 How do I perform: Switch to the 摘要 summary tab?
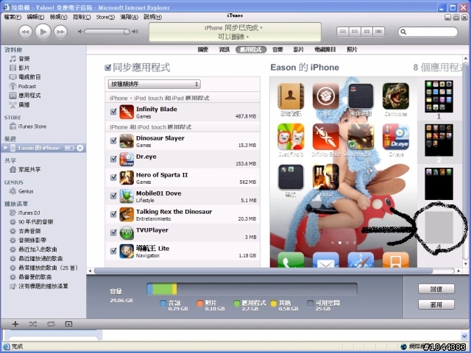click(203, 49)
